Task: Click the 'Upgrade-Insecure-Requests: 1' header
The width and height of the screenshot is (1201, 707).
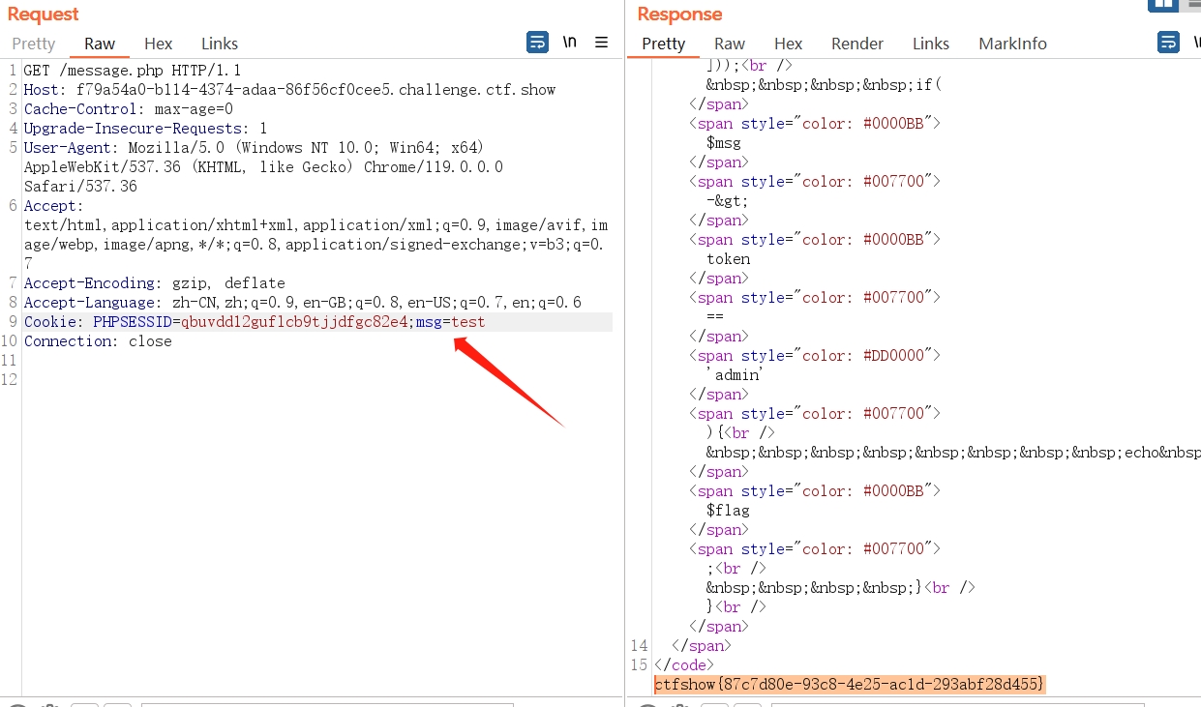Action: (x=146, y=129)
